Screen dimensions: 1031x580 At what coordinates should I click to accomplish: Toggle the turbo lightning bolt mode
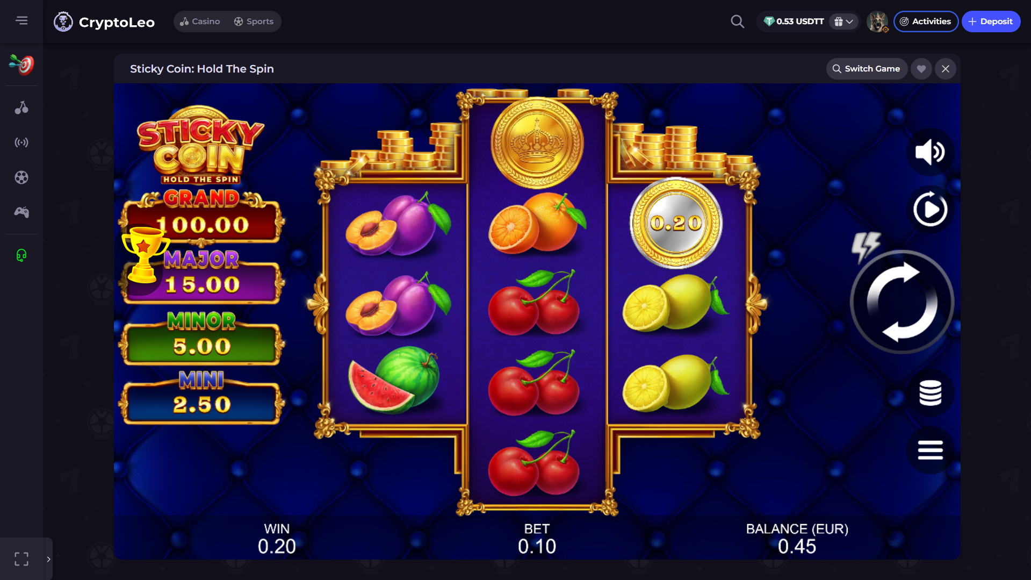[866, 246]
